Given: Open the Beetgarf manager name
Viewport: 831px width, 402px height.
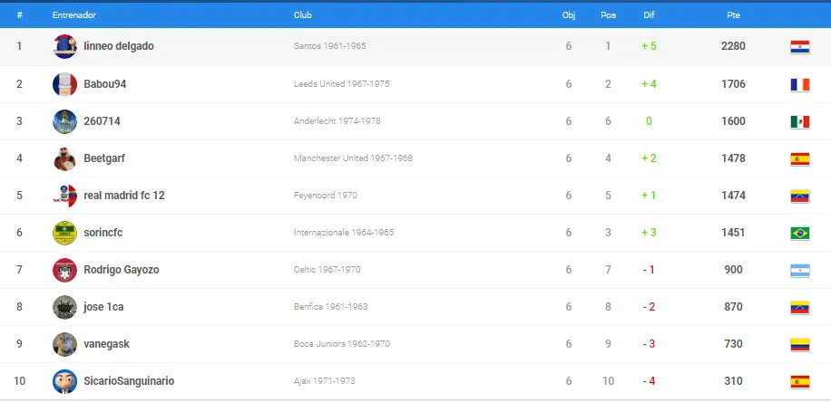Looking at the screenshot, I should click(104, 158).
